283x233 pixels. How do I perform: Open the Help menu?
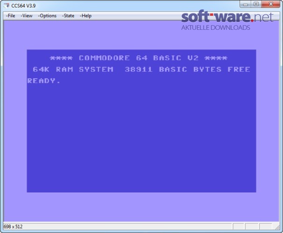tap(86, 16)
